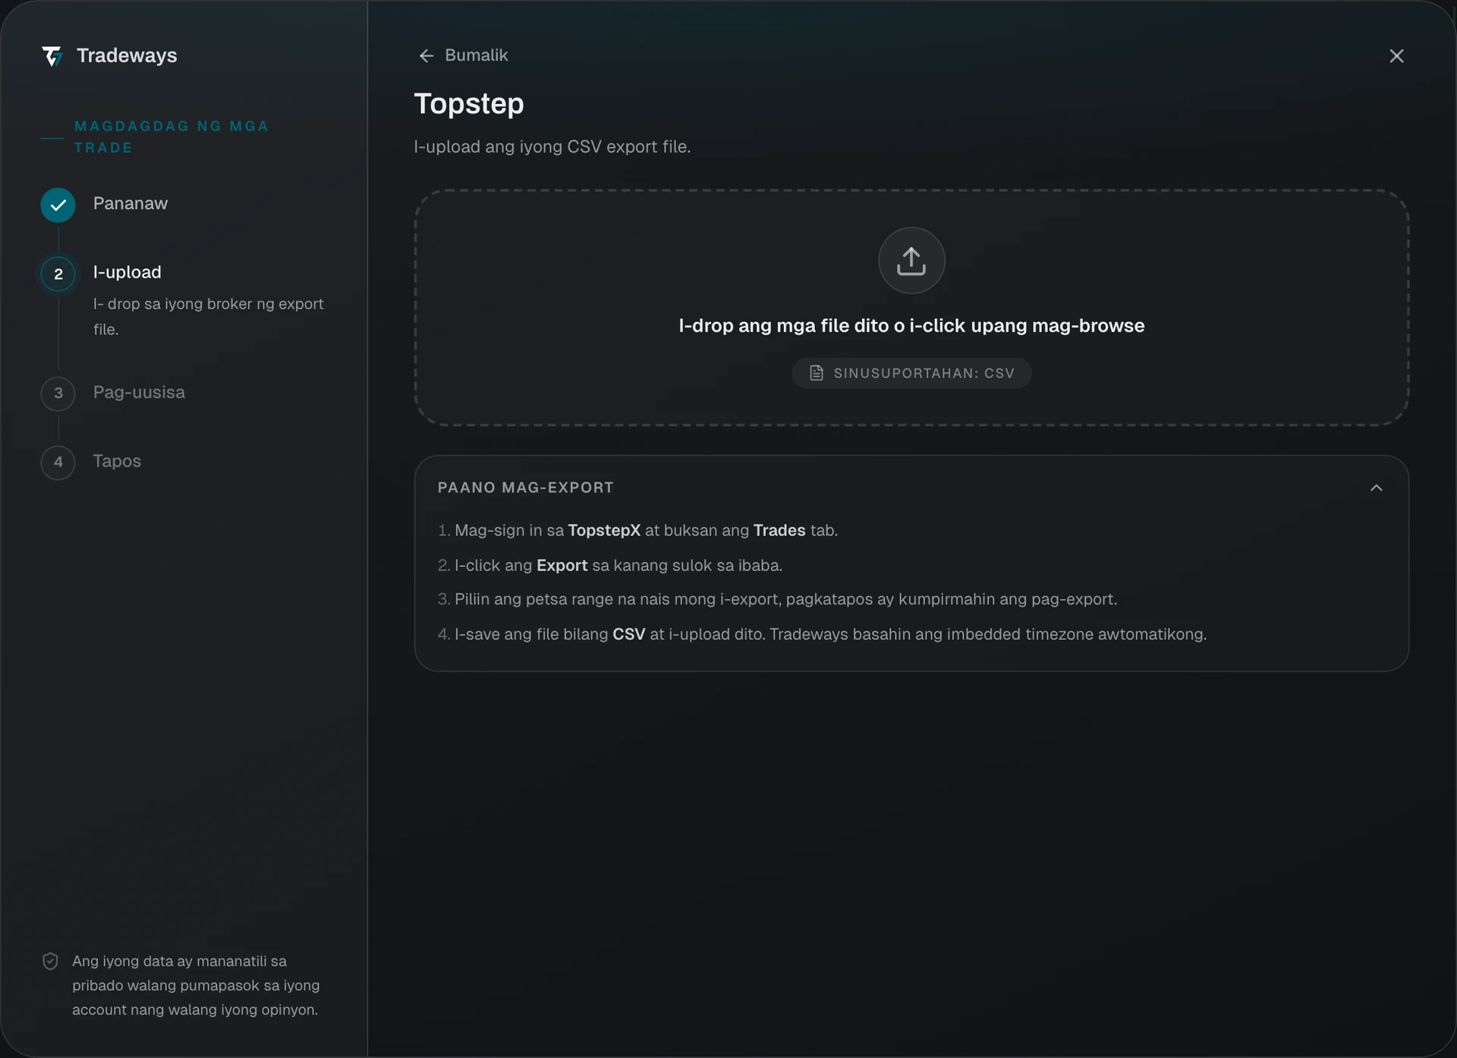Click step 2 number circle

coord(58,274)
